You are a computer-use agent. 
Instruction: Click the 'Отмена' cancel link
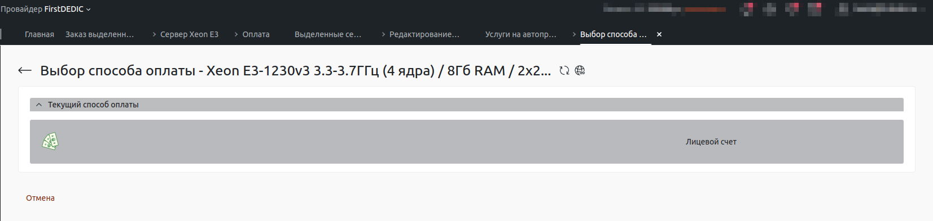[40, 198]
